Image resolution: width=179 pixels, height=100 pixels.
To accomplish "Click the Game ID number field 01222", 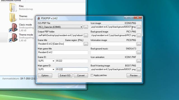I will click(72, 61).
